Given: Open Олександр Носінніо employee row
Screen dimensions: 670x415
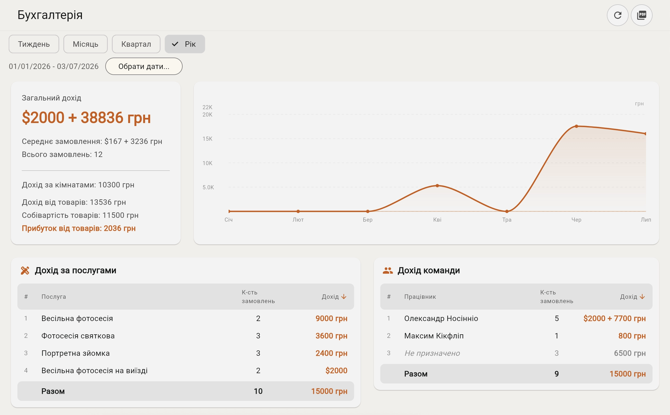Looking at the screenshot, I should (516, 318).
